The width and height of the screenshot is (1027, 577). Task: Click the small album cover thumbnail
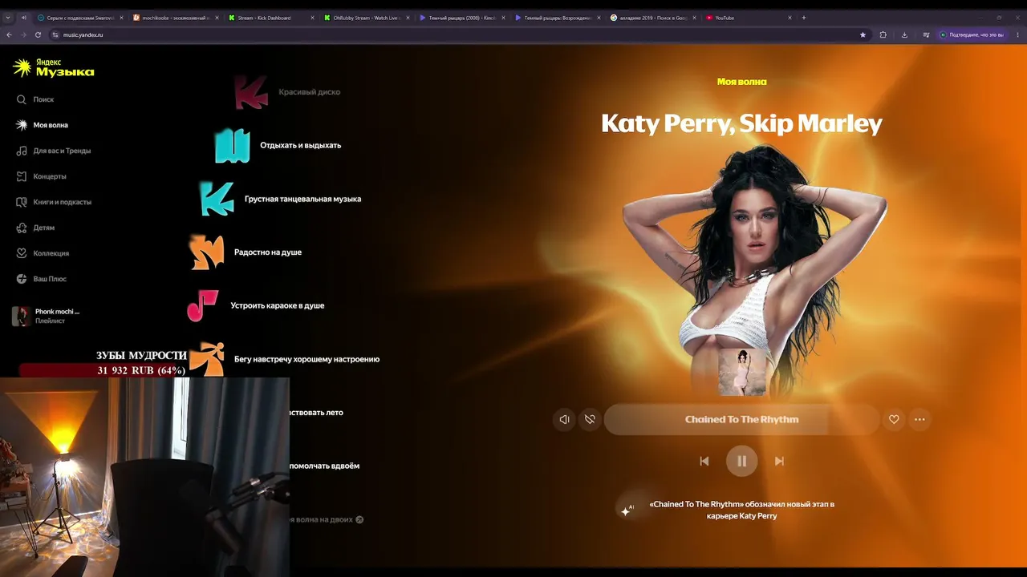[742, 372]
